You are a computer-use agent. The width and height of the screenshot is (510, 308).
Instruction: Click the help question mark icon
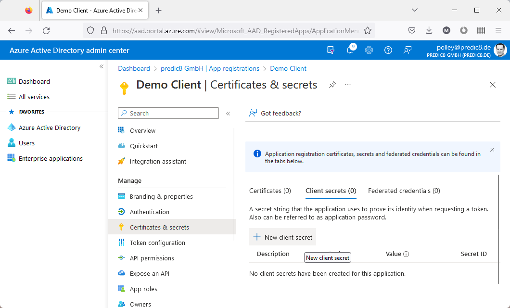[388, 50]
